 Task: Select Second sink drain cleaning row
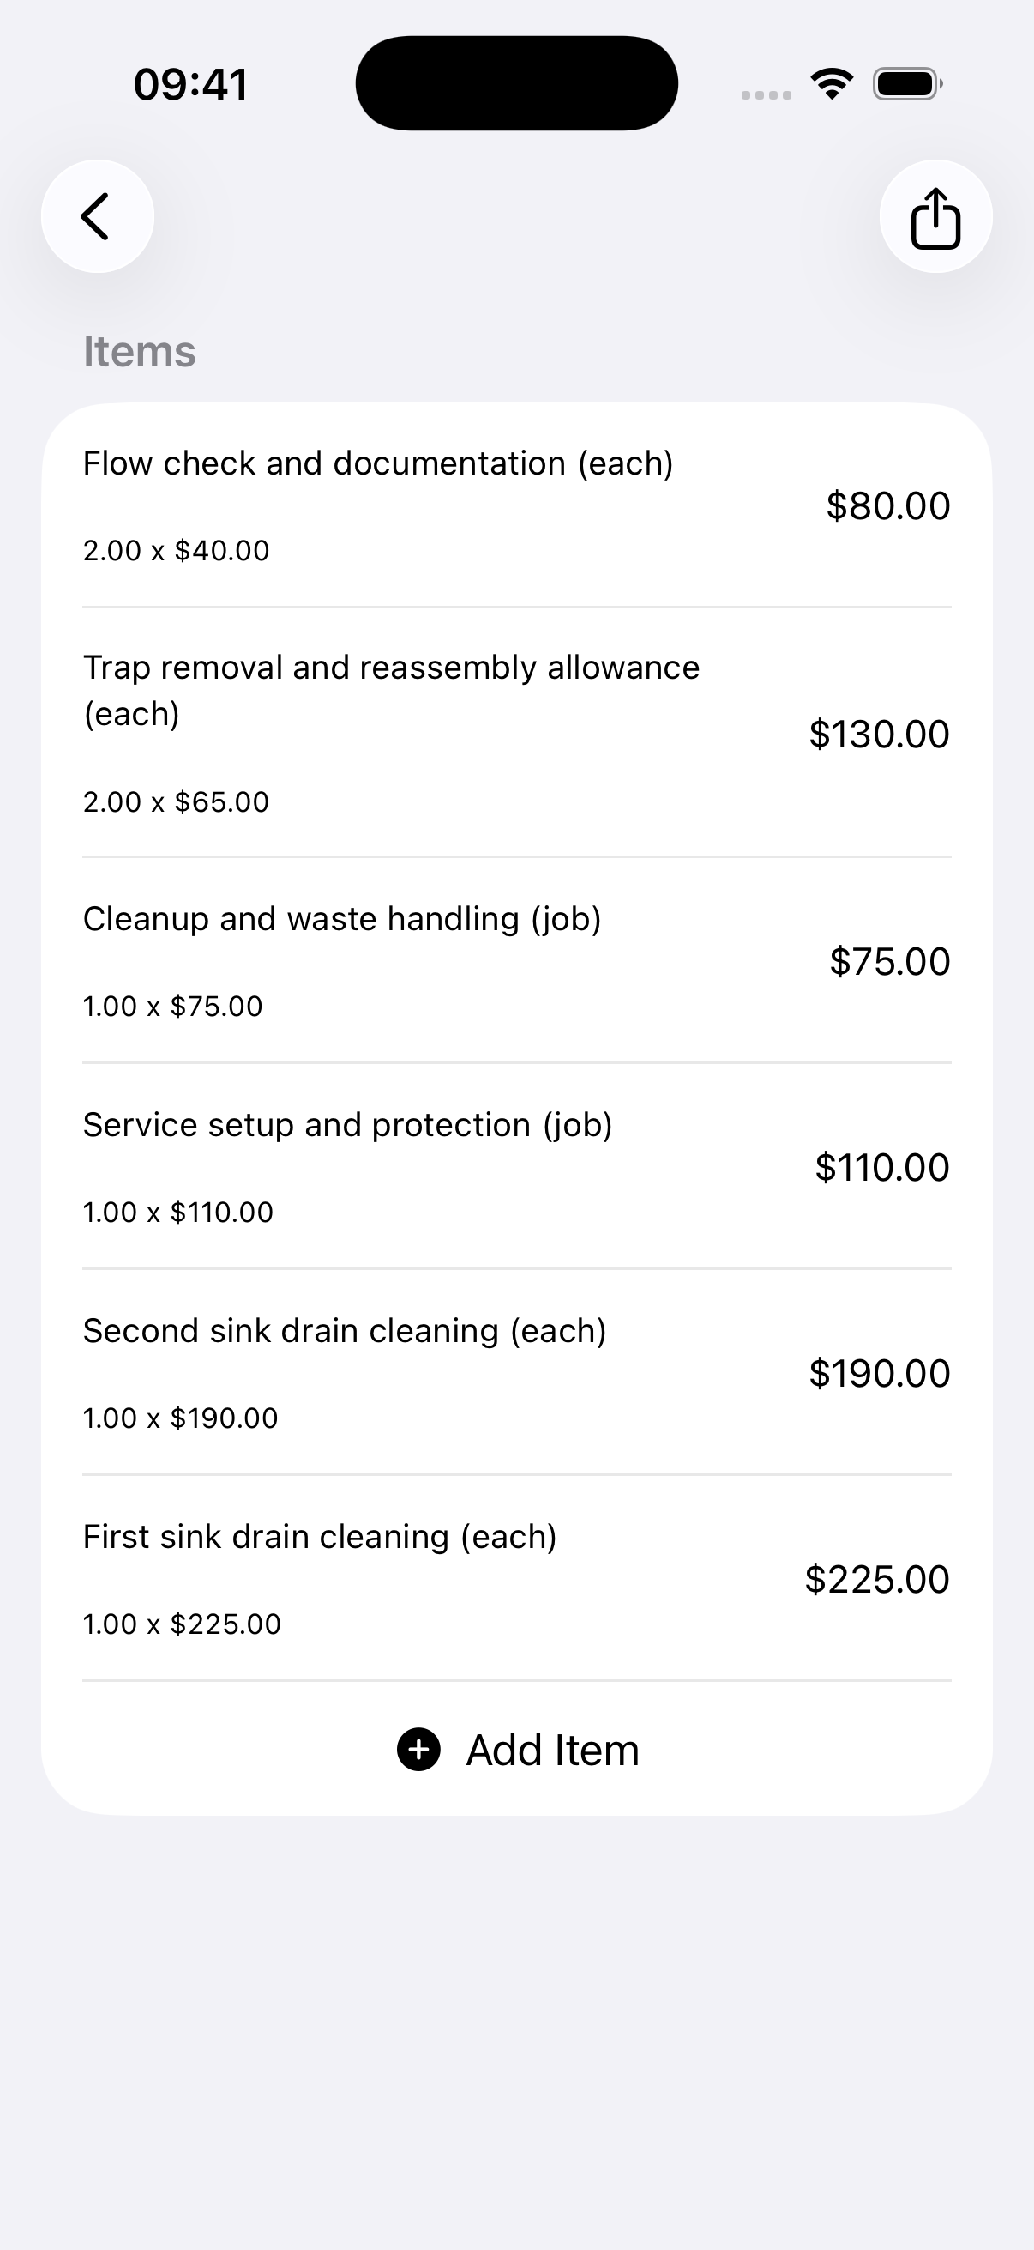pos(516,1373)
